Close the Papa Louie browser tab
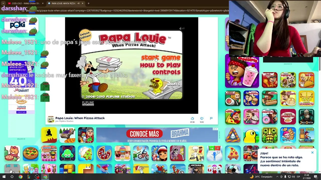The height and width of the screenshot is (180, 321). [x=83, y=3]
